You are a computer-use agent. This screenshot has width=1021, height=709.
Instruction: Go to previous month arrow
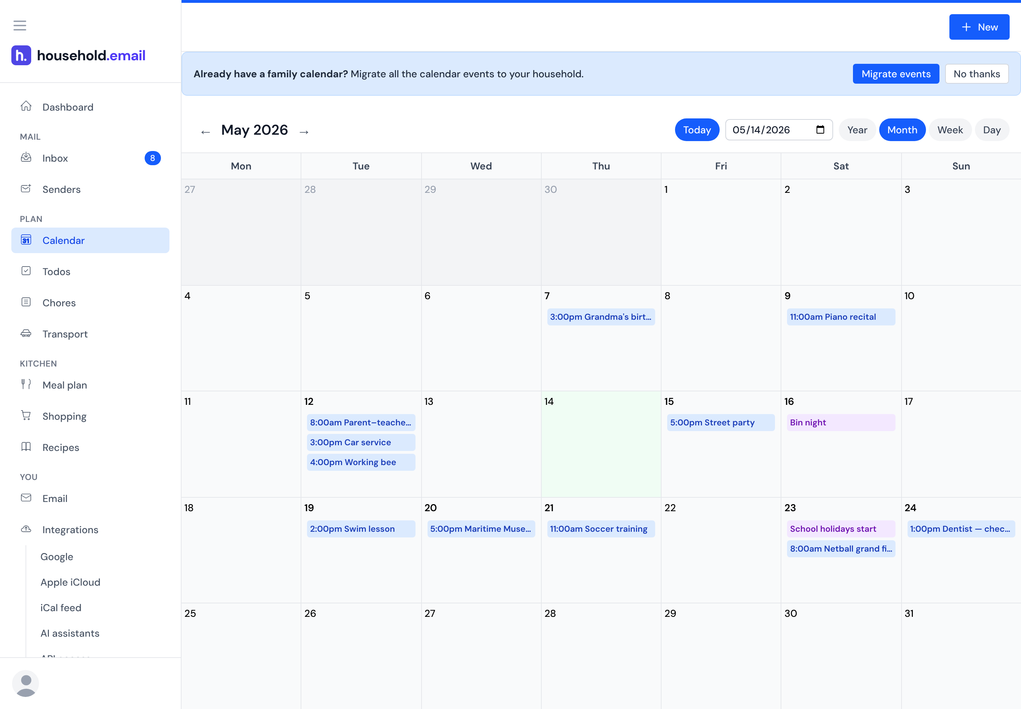pyautogui.click(x=205, y=132)
